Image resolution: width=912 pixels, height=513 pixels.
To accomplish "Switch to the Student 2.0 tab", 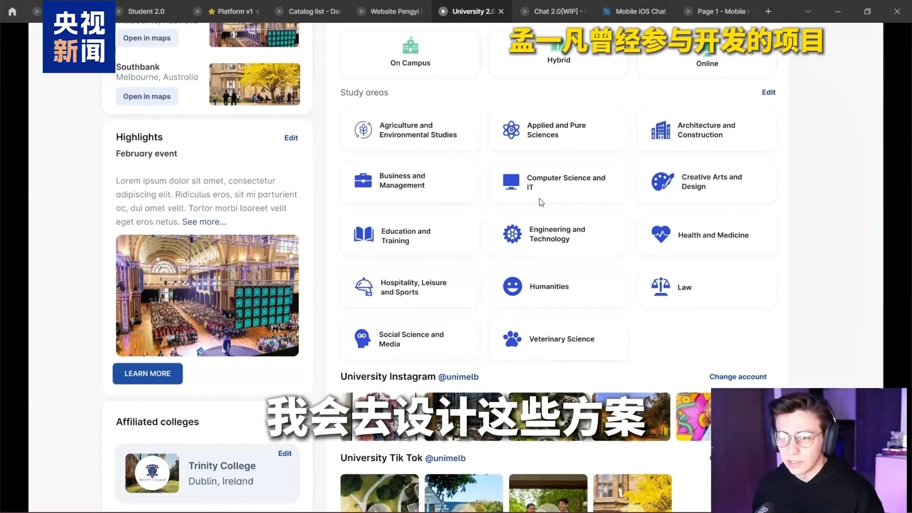I will pyautogui.click(x=146, y=11).
